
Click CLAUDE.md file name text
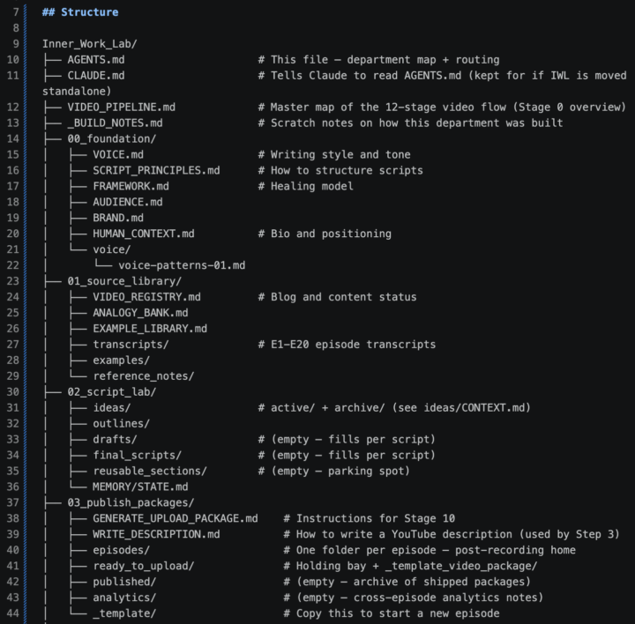pos(96,75)
